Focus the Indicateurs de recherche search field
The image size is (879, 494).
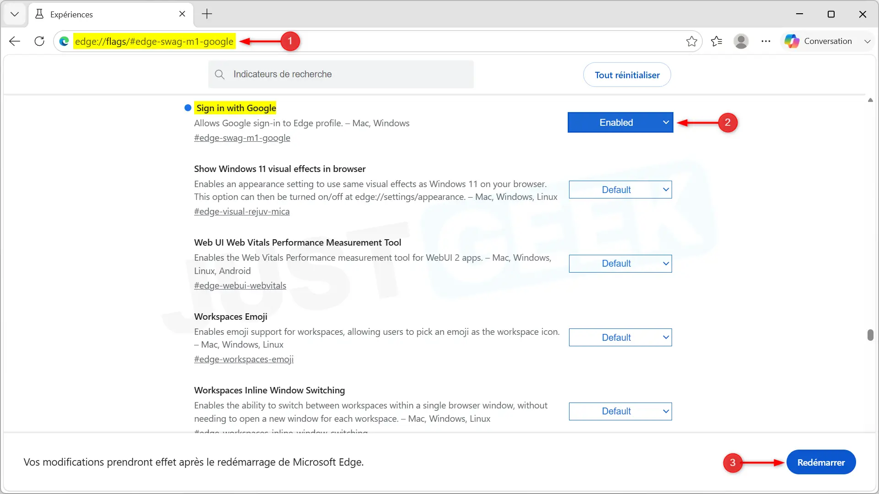coord(341,74)
